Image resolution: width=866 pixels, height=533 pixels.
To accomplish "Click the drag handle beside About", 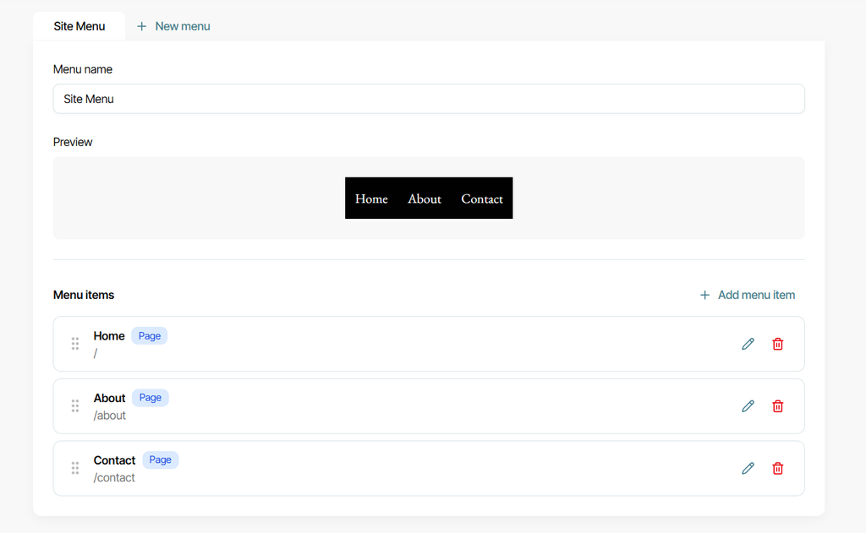I will coord(75,406).
